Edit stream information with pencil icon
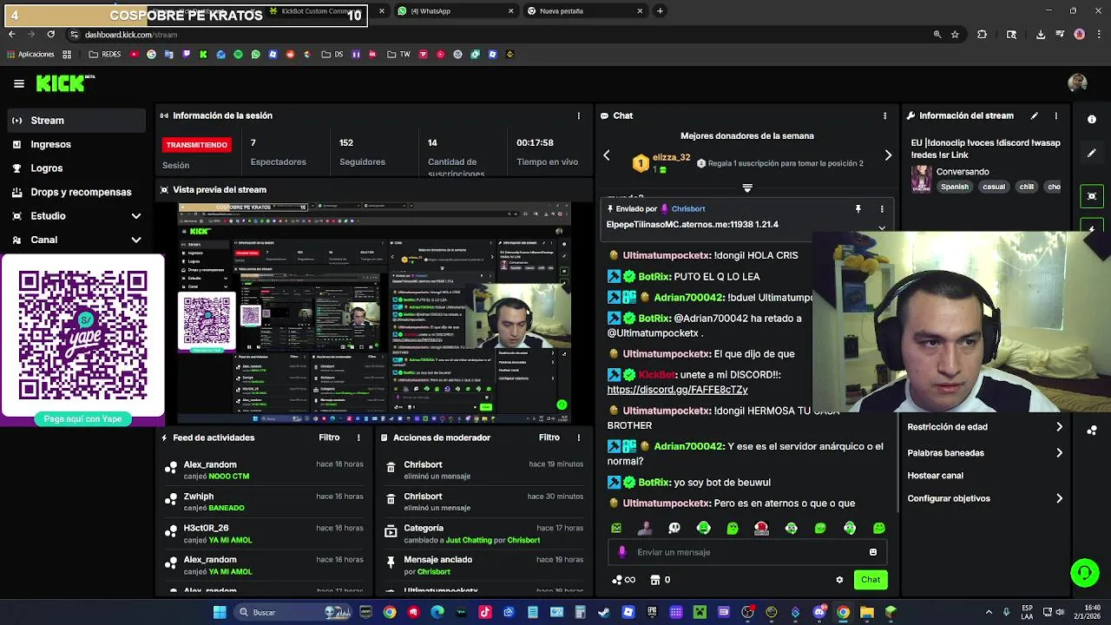Image resolution: width=1111 pixels, height=625 pixels. [x=1034, y=115]
